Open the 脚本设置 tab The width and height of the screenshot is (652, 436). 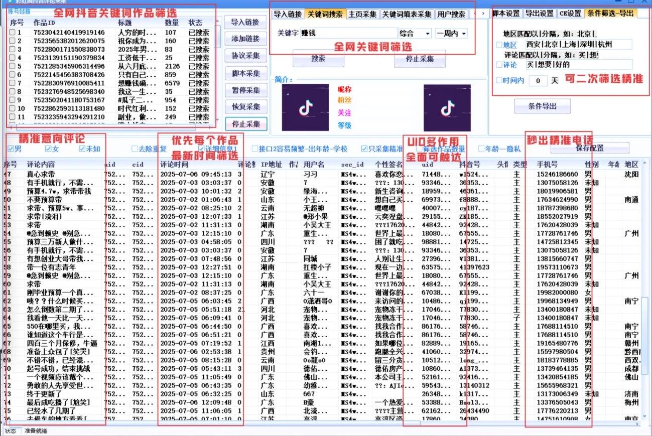click(x=506, y=14)
